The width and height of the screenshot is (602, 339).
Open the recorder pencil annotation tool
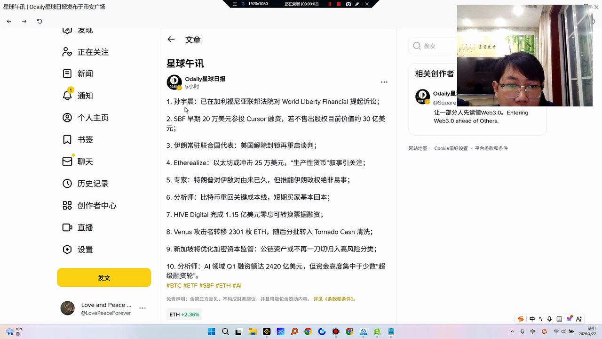[x=357, y=4]
